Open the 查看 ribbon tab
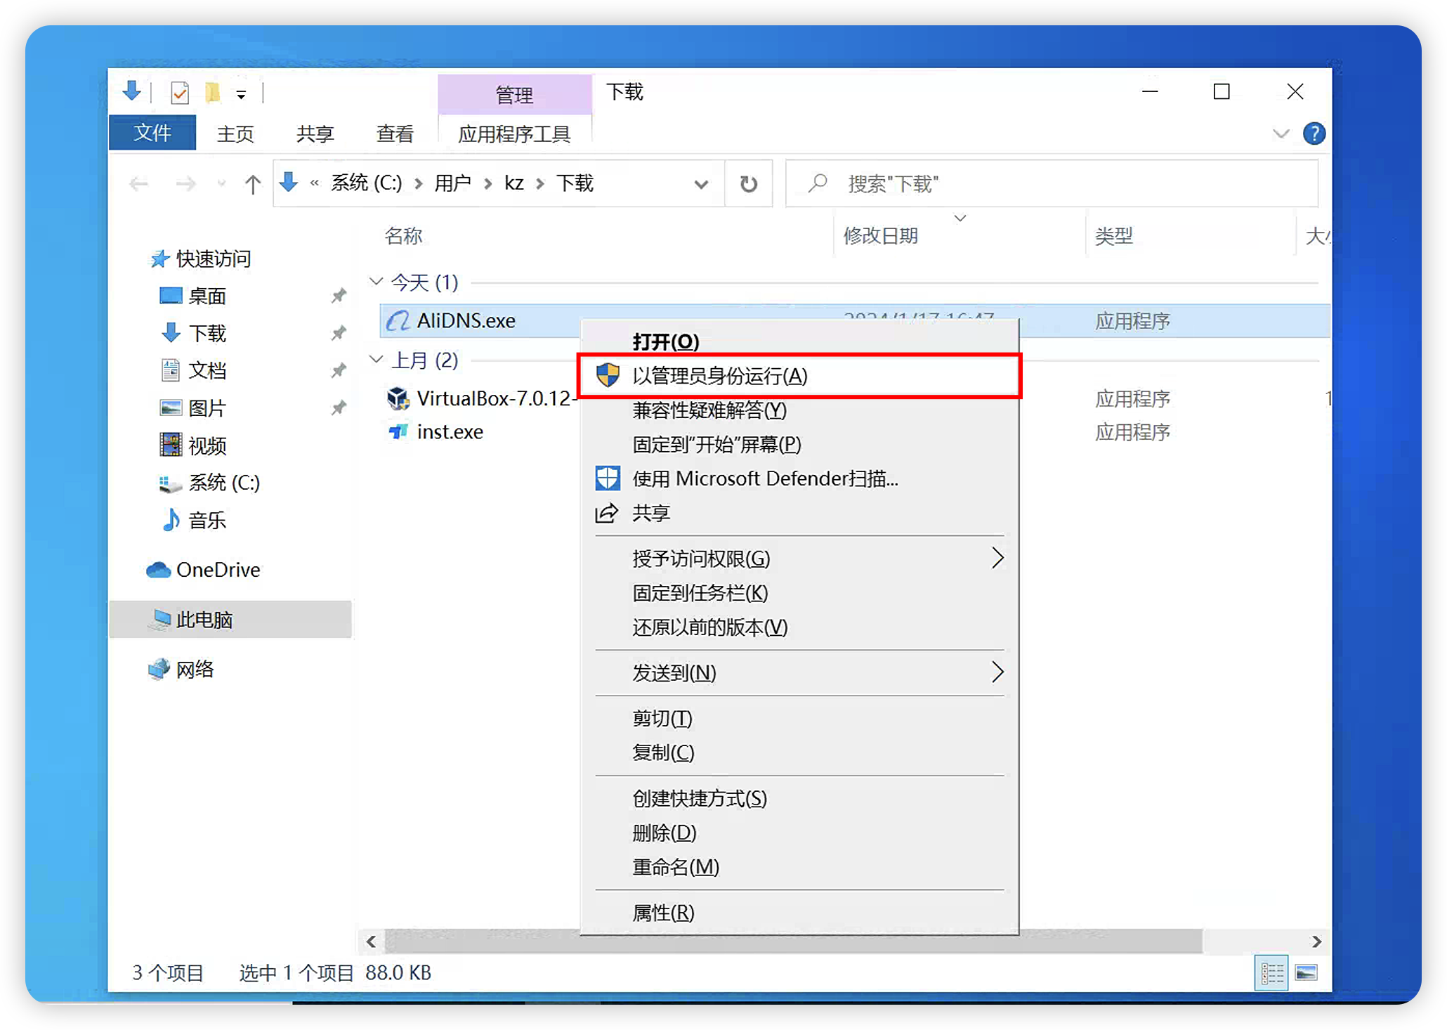 click(394, 133)
